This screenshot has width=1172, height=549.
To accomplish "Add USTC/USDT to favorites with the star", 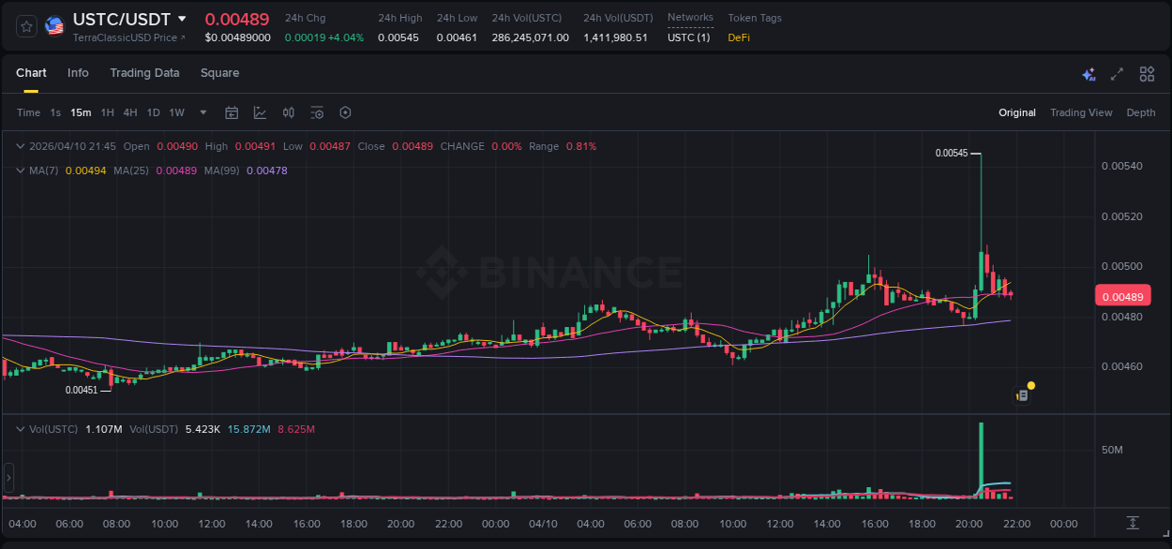I will click(25, 26).
